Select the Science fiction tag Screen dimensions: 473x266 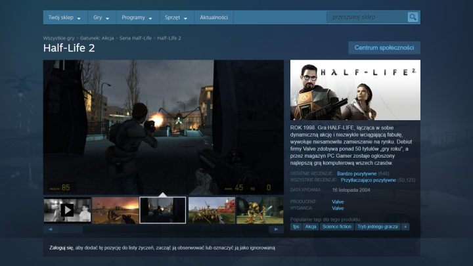coord(336,227)
